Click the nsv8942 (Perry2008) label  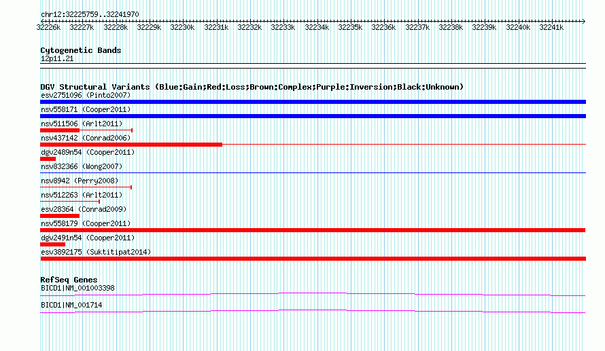tap(80, 181)
